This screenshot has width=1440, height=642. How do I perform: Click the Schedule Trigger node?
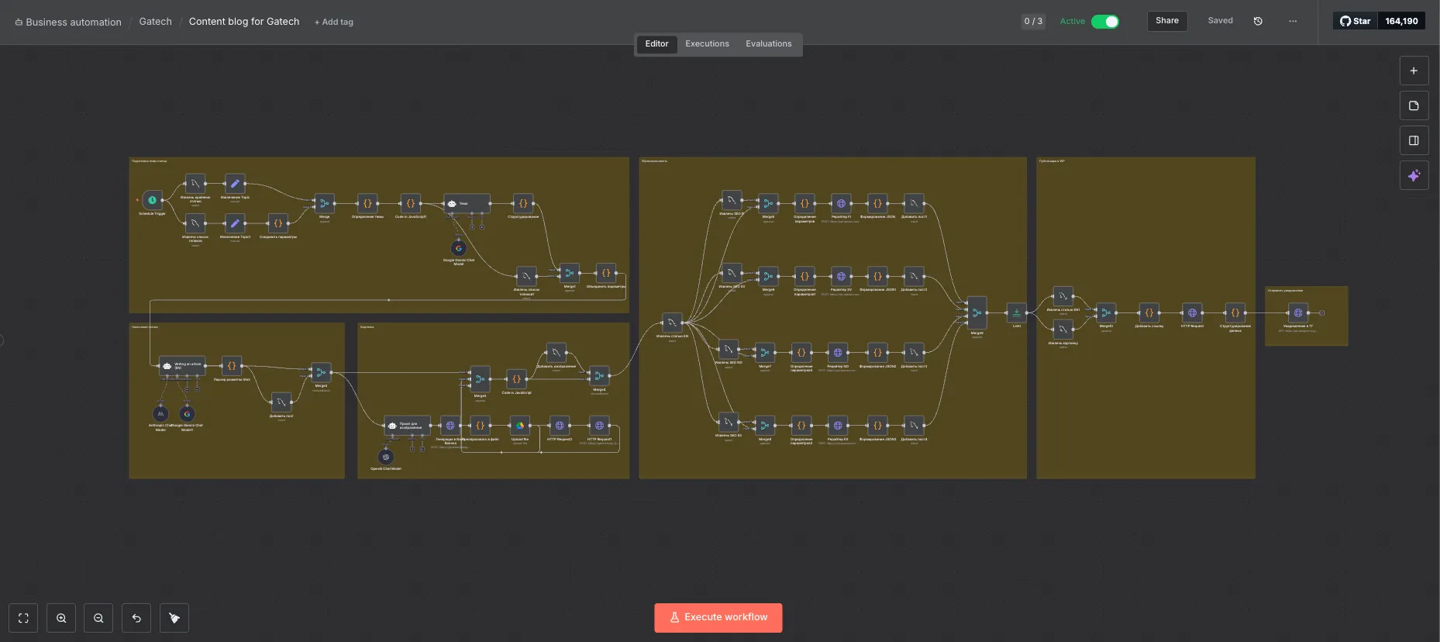pyautogui.click(x=153, y=201)
